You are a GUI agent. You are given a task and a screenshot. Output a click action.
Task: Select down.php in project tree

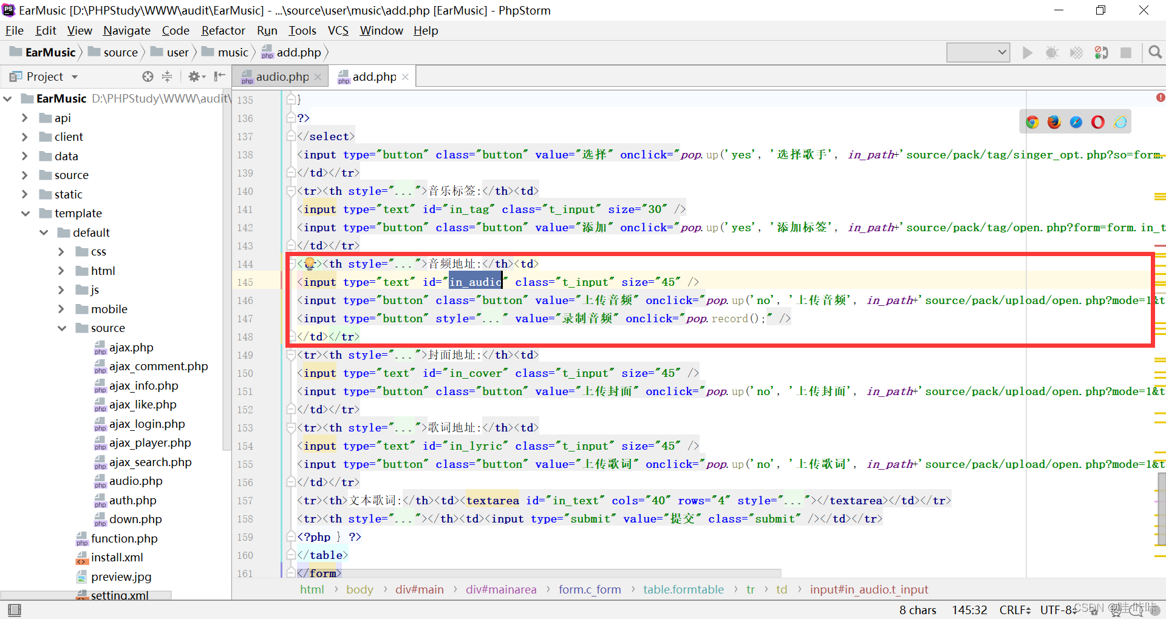click(x=135, y=519)
